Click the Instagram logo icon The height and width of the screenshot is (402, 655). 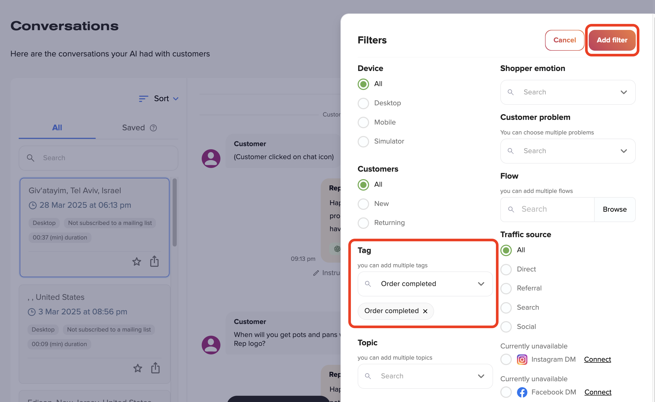pos(522,359)
